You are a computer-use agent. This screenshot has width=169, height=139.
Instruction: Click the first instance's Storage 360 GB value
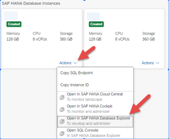coord(66,39)
